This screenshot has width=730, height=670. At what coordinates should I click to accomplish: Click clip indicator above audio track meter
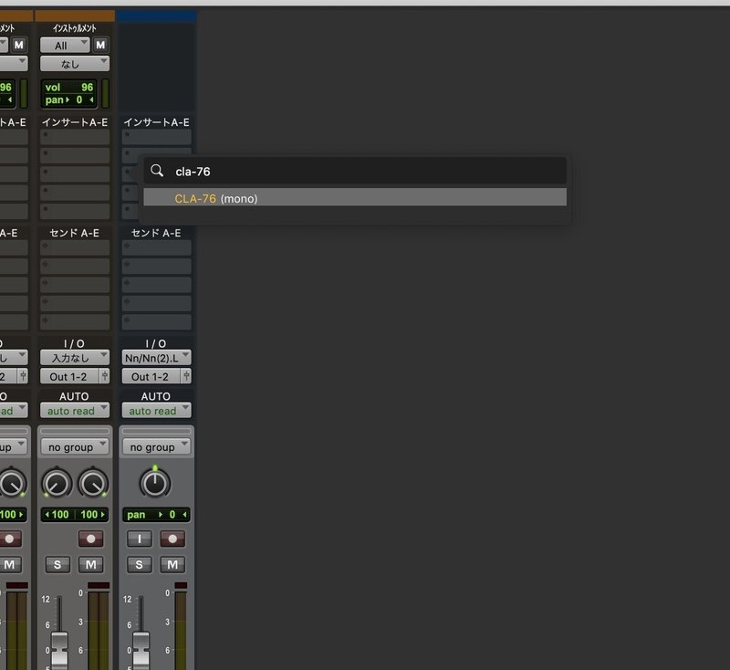[x=181, y=585]
